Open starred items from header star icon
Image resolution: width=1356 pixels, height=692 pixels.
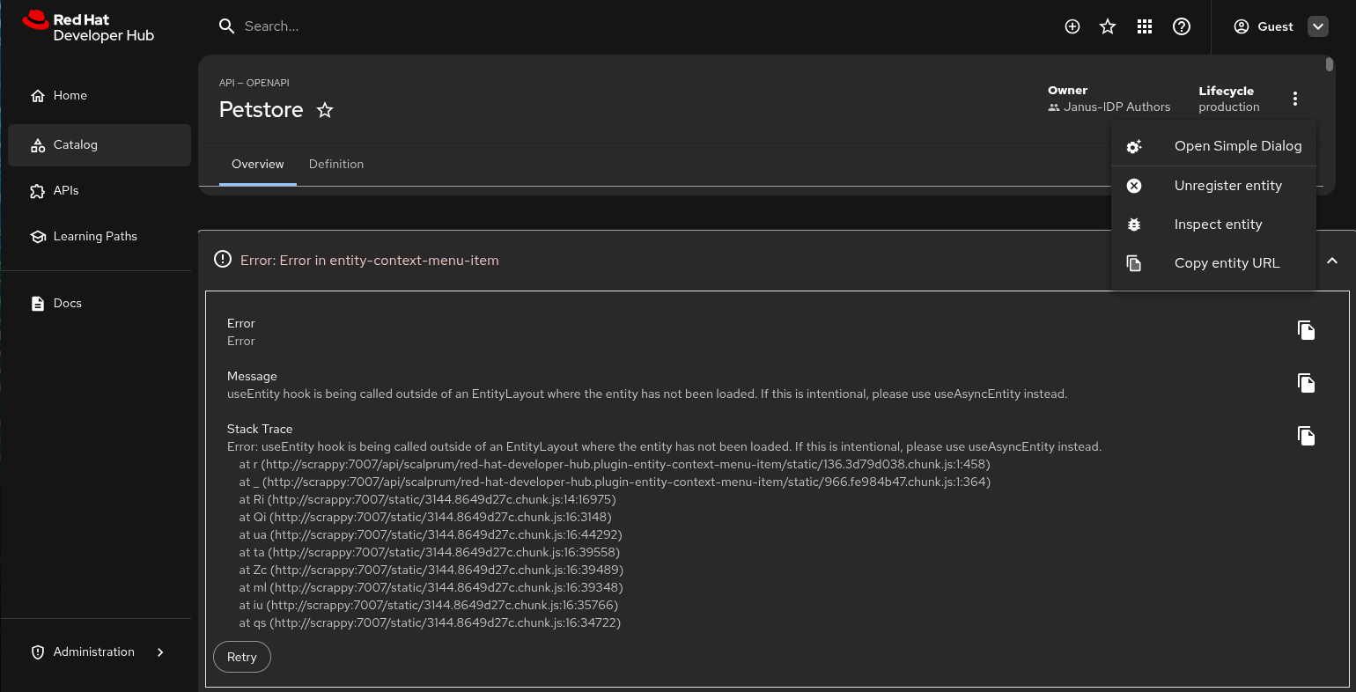[1108, 26]
